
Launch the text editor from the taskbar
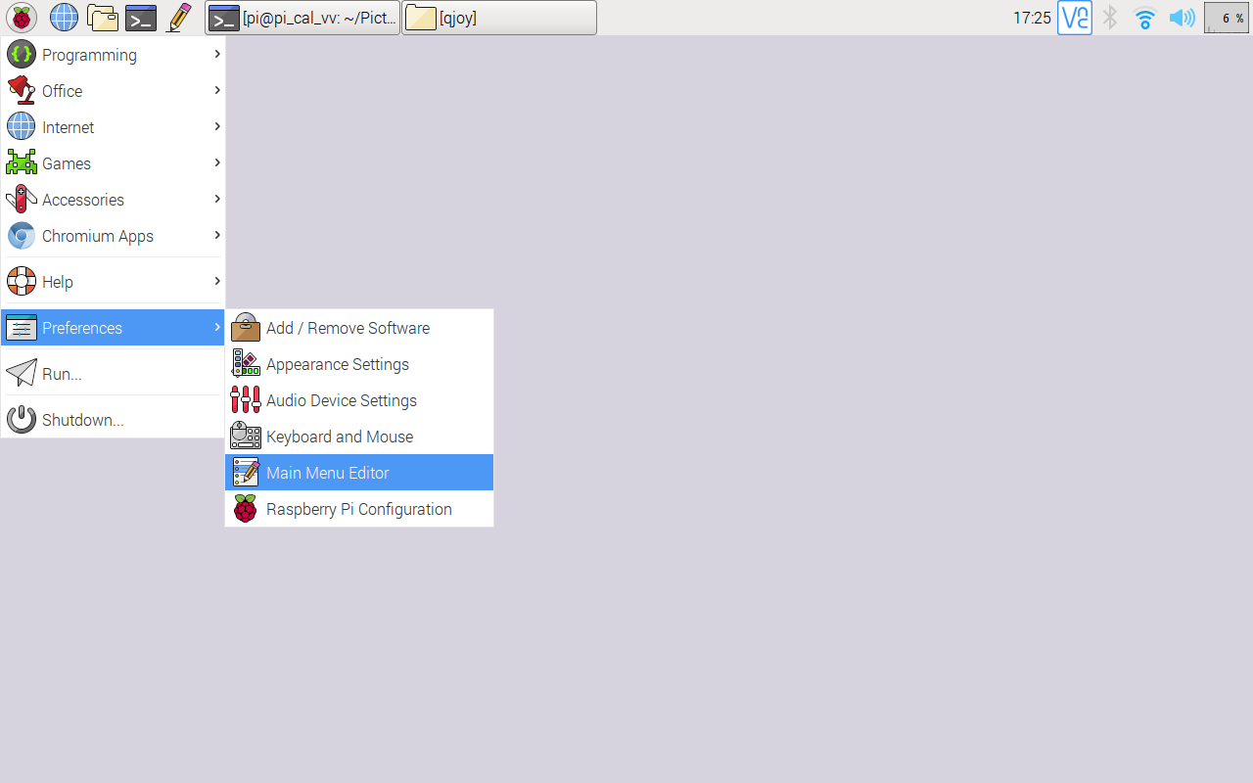click(x=178, y=17)
